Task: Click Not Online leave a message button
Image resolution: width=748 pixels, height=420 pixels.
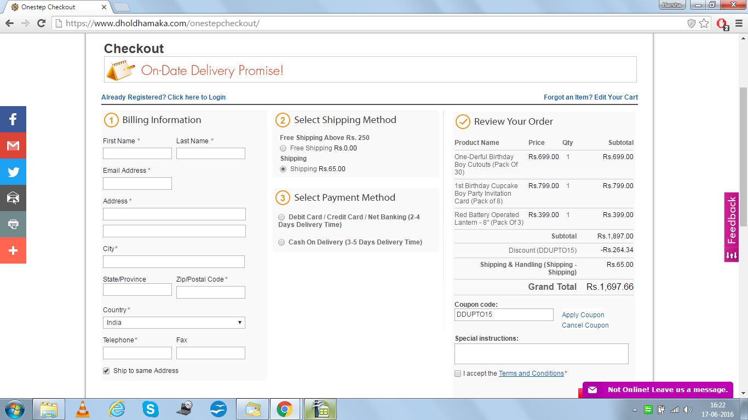Action: [658, 390]
